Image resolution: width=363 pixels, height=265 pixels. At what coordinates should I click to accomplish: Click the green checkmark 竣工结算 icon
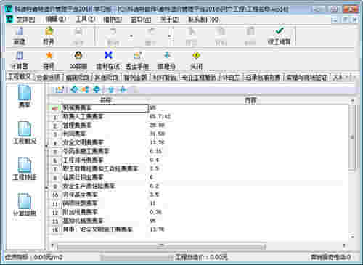(280, 36)
